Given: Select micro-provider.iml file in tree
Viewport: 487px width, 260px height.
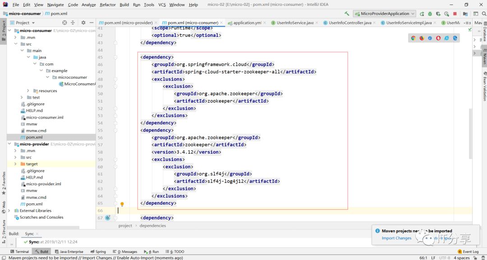Looking at the screenshot, I should (43, 184).
